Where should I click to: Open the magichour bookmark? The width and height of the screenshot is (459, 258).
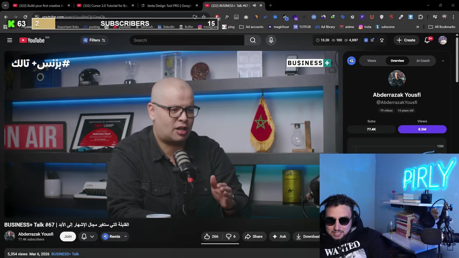(x=278, y=27)
